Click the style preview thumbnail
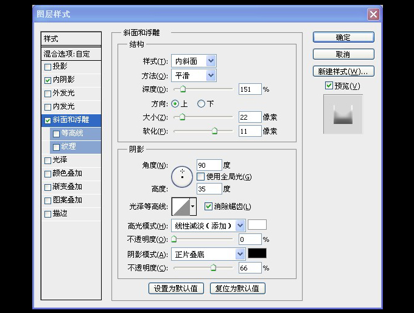The height and width of the screenshot is (313, 414). [x=343, y=114]
